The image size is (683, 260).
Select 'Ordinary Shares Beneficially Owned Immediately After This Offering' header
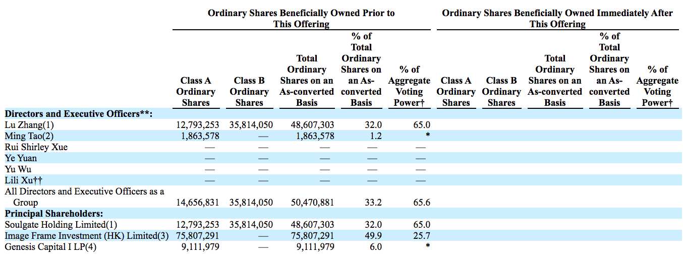(557, 19)
